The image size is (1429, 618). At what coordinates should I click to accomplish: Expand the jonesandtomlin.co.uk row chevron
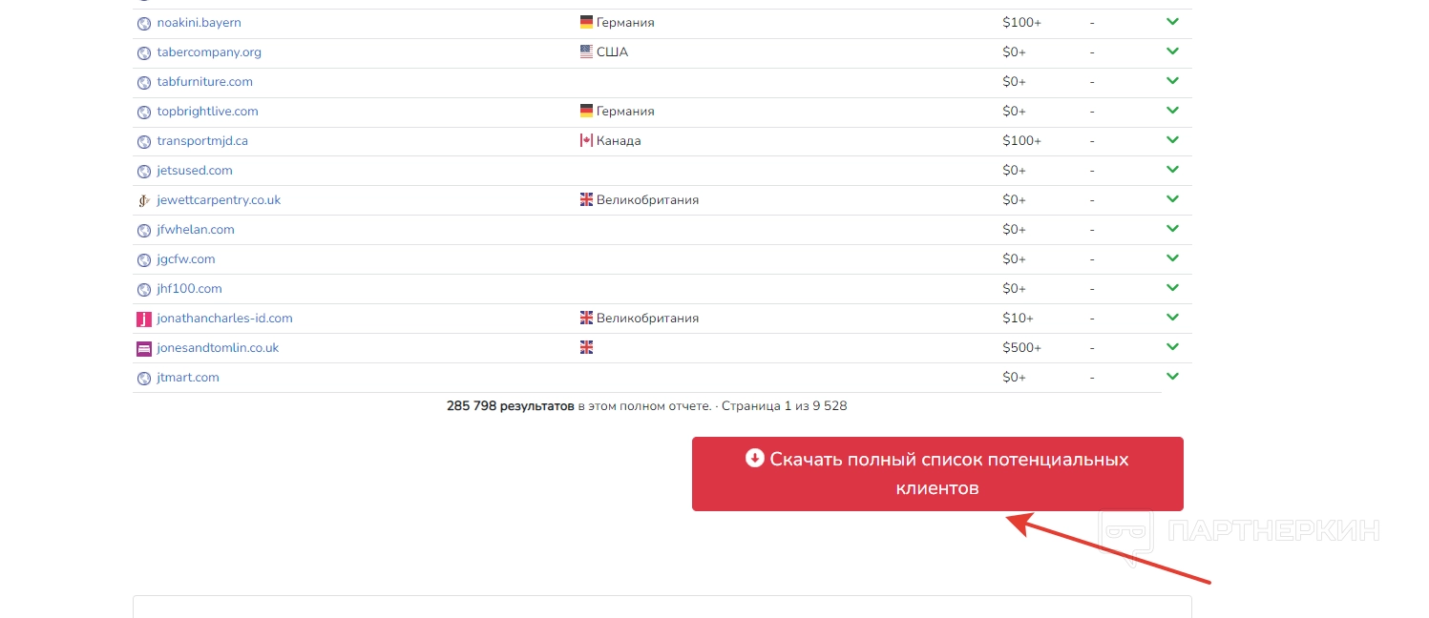coord(1172,347)
